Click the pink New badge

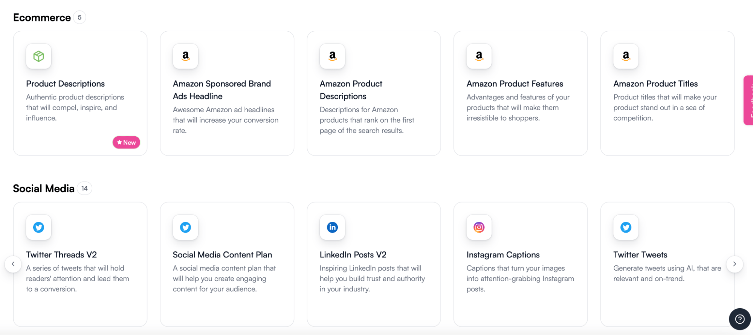pos(126,142)
